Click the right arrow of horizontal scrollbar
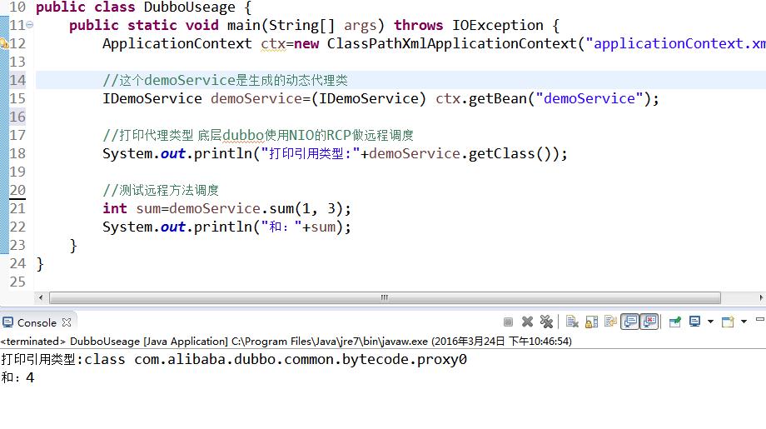 tap(762, 297)
